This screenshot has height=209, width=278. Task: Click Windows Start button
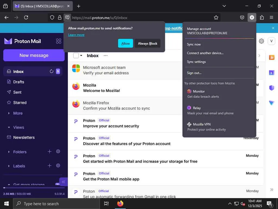[x=7, y=204]
